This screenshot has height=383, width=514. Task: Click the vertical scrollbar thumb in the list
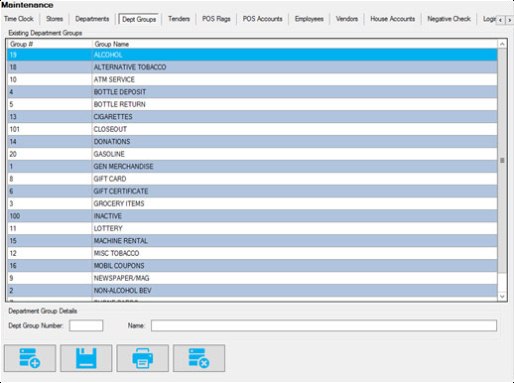(x=502, y=161)
